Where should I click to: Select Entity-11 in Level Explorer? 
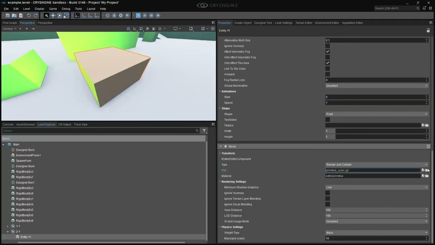click(25, 237)
